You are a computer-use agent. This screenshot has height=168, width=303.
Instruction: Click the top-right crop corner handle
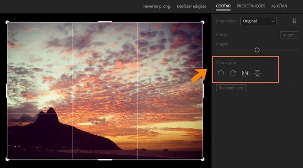coord(203,22)
